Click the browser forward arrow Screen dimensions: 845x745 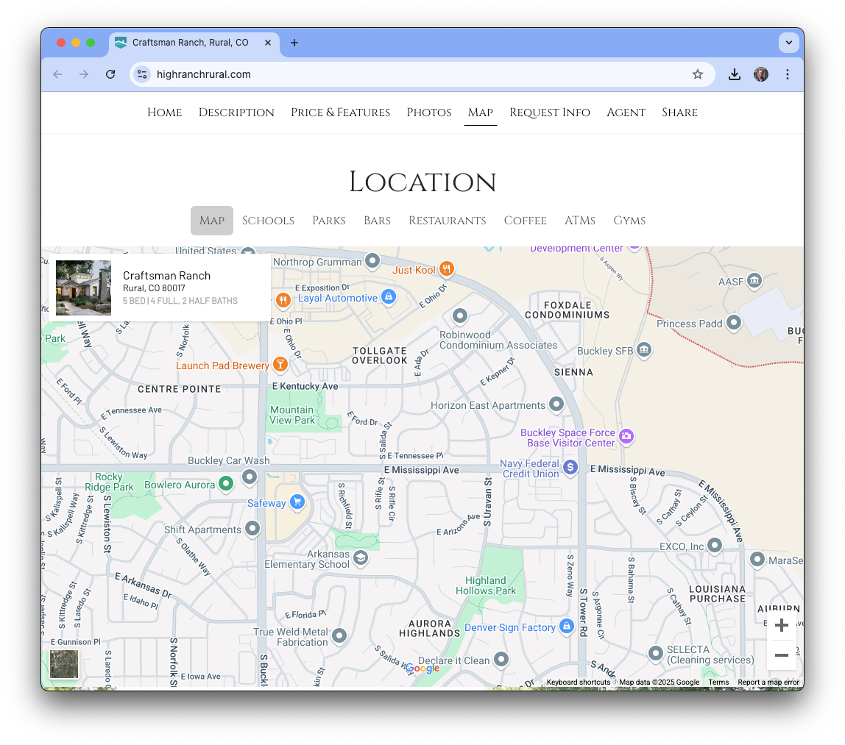(x=83, y=74)
